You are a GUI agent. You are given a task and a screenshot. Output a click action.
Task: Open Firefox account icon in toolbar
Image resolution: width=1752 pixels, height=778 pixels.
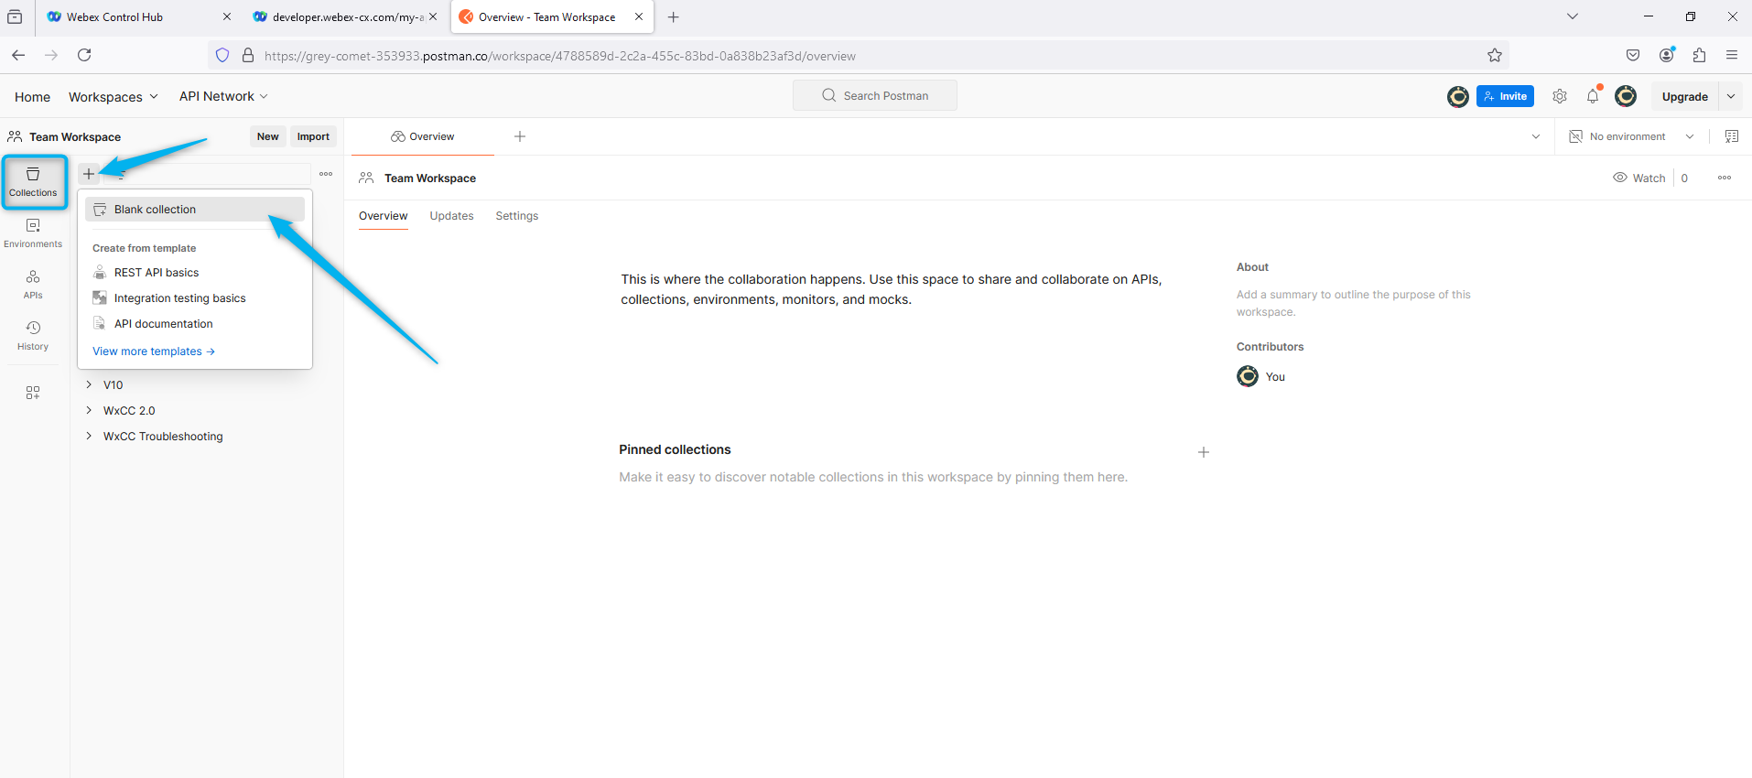tap(1667, 55)
